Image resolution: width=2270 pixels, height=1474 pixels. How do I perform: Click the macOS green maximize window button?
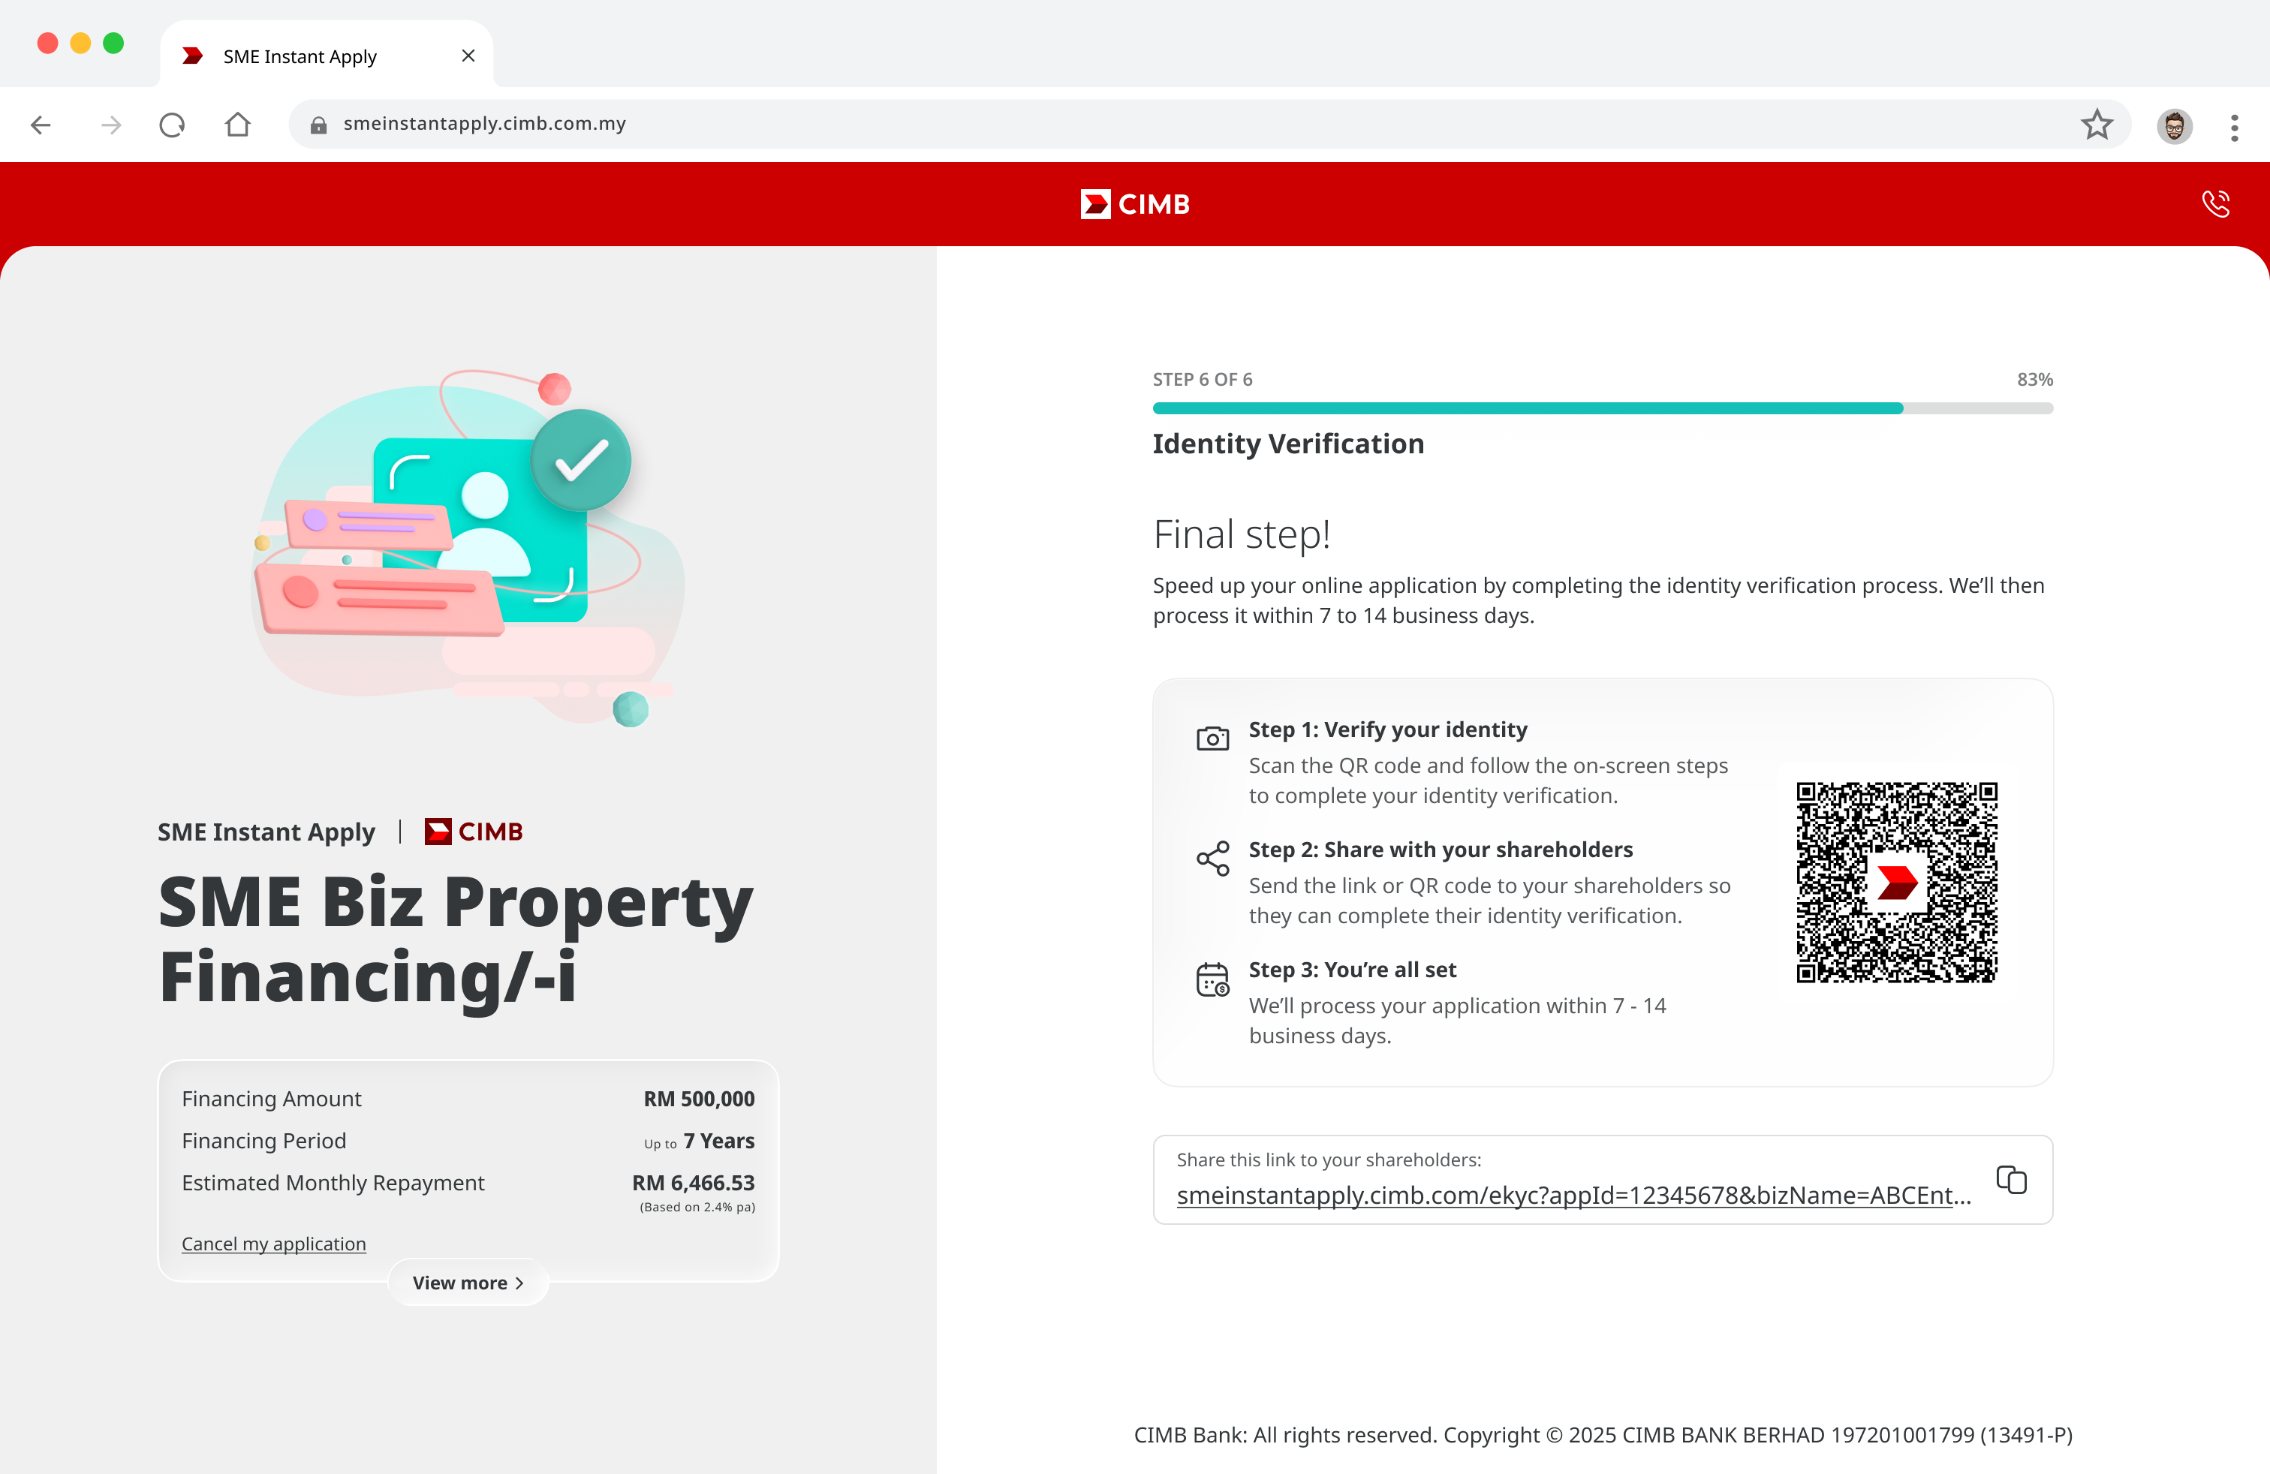[113, 43]
